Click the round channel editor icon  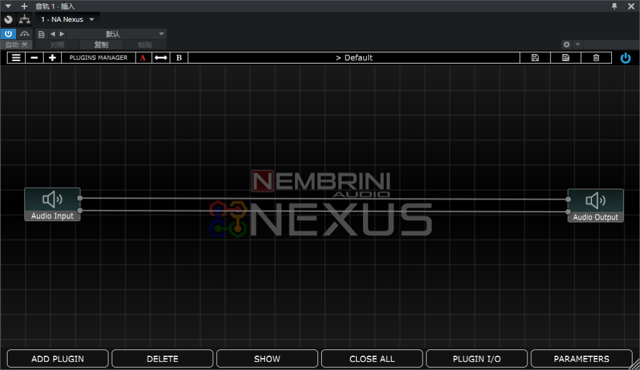(x=8, y=19)
